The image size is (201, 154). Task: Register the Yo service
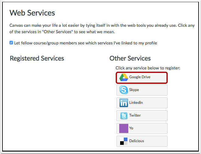(x=142, y=128)
